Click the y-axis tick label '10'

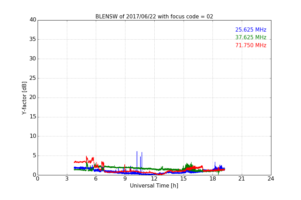(33, 136)
